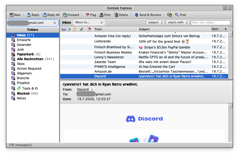This screenshot has height=155, width=239.
Task: Open the account selector dropdown
Action: [x=33, y=23]
